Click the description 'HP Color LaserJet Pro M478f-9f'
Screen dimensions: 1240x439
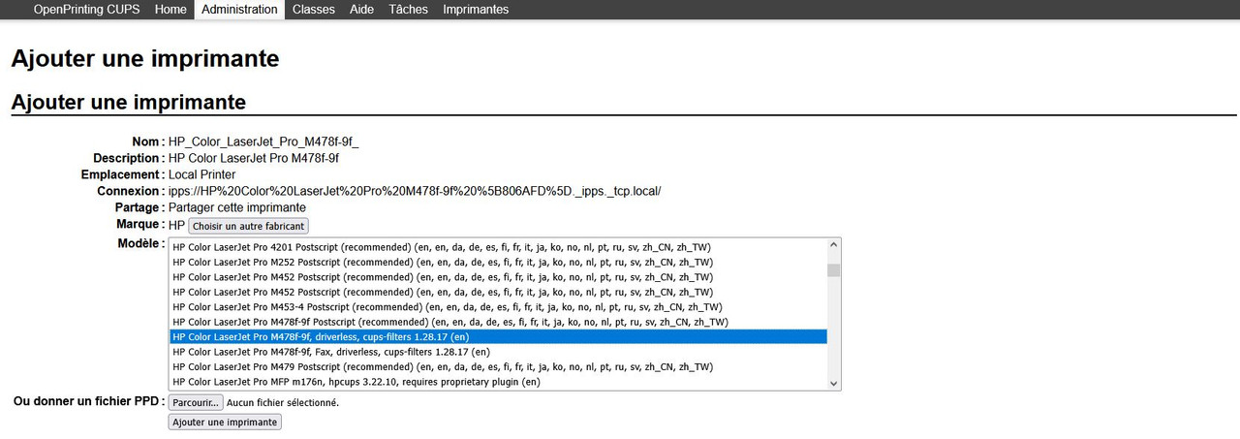[254, 158]
